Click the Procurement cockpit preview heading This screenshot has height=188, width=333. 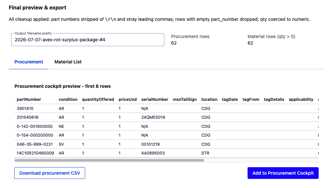[x=62, y=86]
